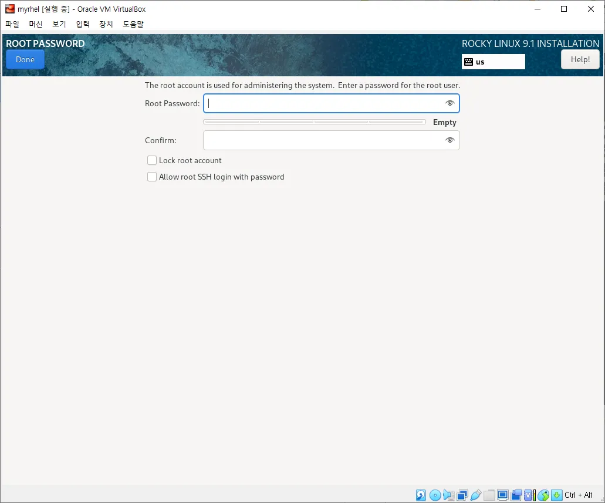The height and width of the screenshot is (503, 605).
Task: Show Root Password text with eye icon
Action: pos(450,103)
